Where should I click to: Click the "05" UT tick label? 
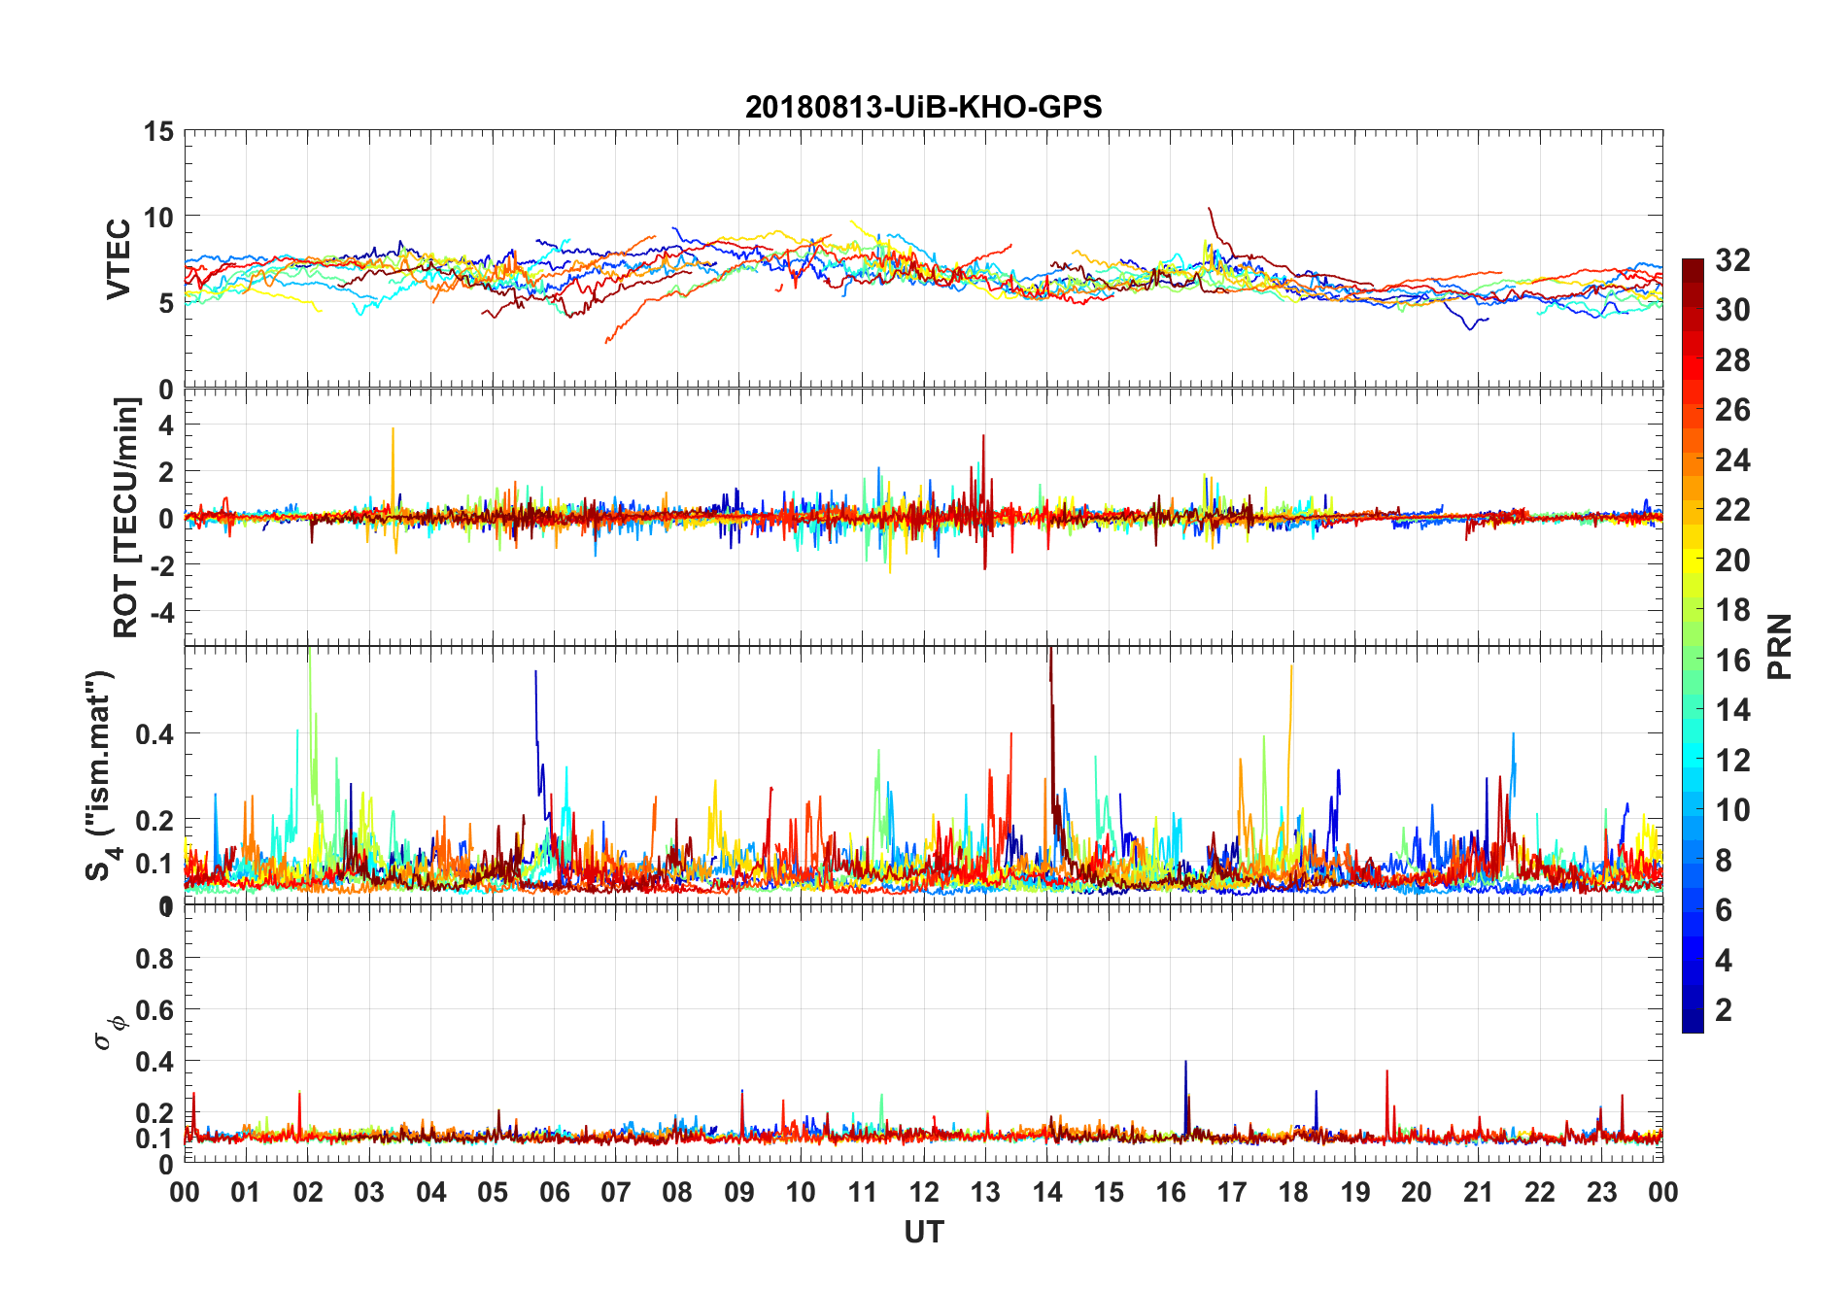[x=493, y=1192]
